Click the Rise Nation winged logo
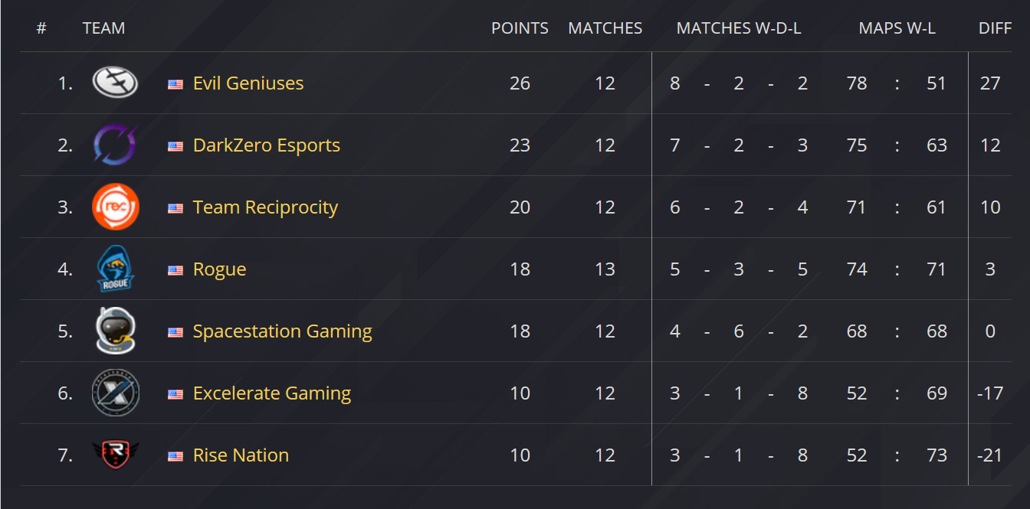The width and height of the screenshot is (1030, 509). 116,455
